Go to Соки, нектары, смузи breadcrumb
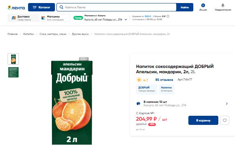The width and height of the screenshot is (235, 145). (53, 34)
